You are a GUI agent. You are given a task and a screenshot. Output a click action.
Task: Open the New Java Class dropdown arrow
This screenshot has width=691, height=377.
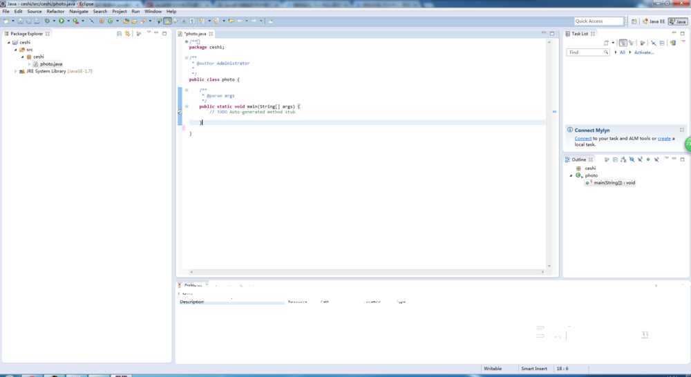[117, 21]
